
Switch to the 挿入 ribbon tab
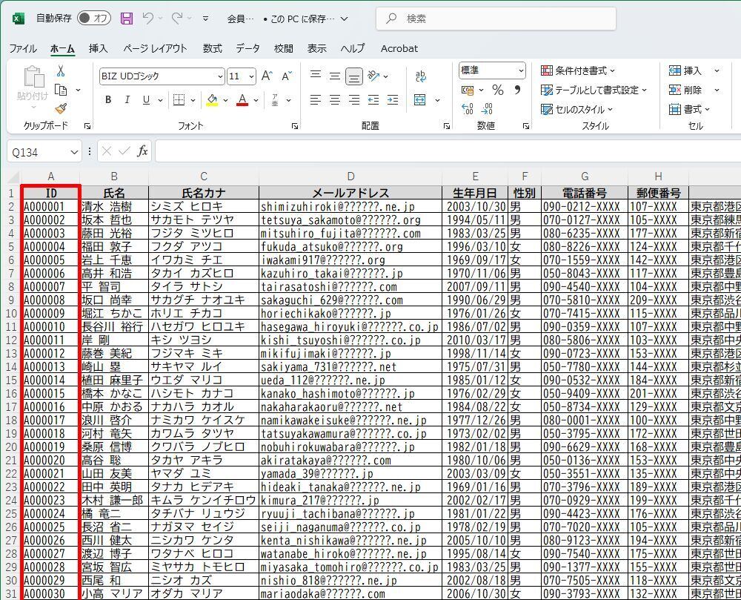(99, 48)
